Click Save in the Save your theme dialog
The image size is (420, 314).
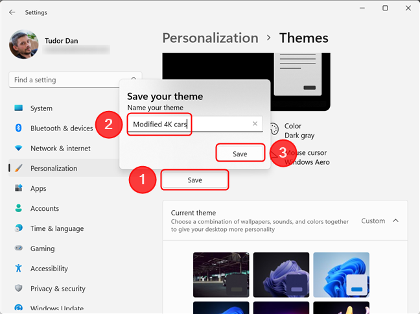pyautogui.click(x=240, y=154)
